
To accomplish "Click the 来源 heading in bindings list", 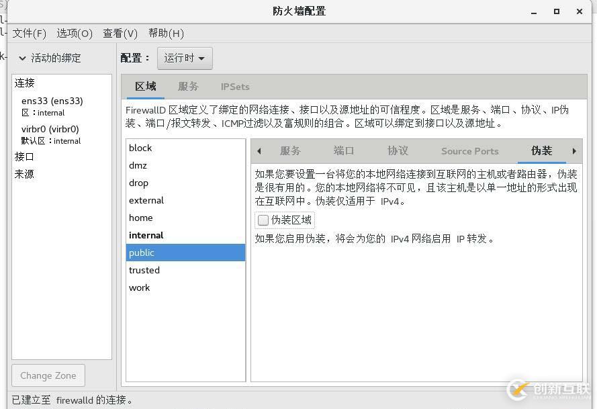I will pyautogui.click(x=24, y=174).
